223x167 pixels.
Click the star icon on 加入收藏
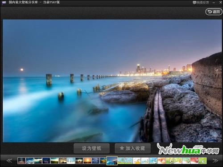pyautogui.click(x=122, y=148)
